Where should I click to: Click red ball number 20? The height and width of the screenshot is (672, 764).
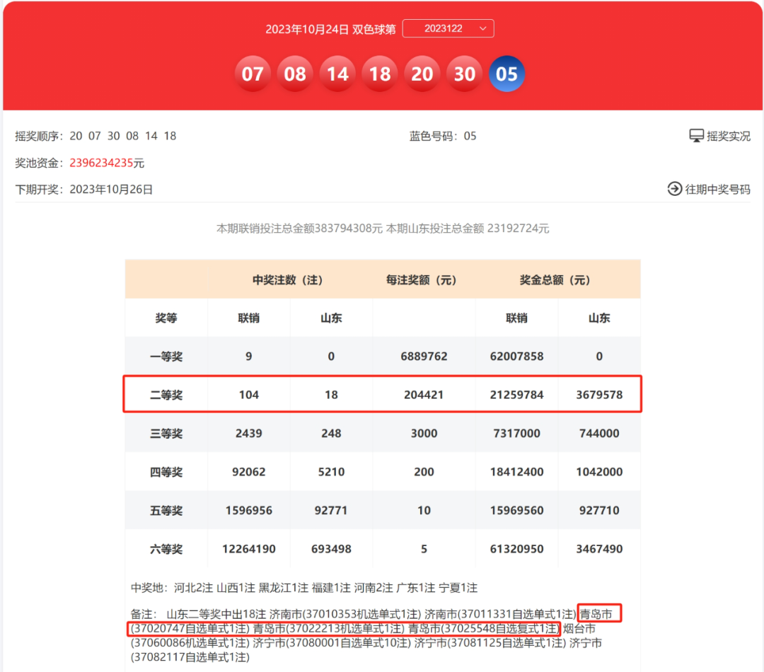[x=422, y=74]
